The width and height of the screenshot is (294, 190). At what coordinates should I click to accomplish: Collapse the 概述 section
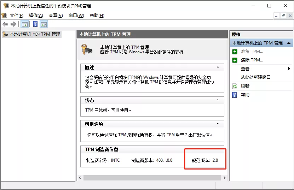click(x=218, y=67)
